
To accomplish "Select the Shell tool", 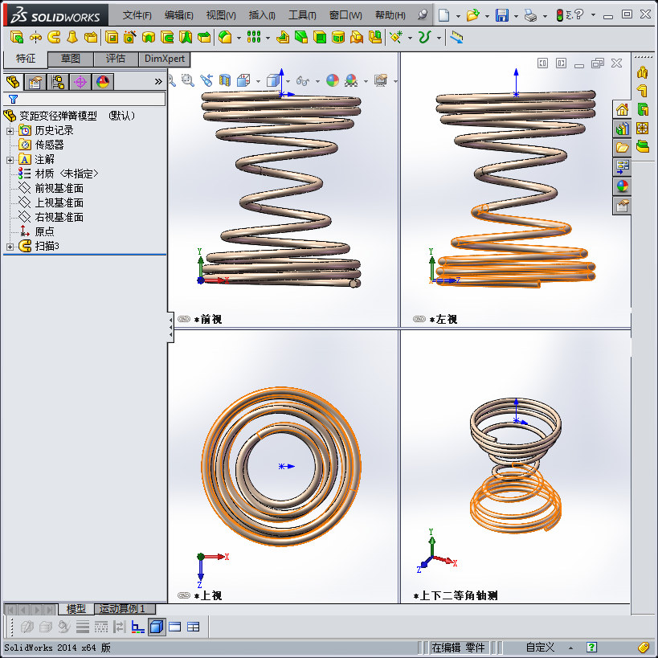I will (320, 37).
